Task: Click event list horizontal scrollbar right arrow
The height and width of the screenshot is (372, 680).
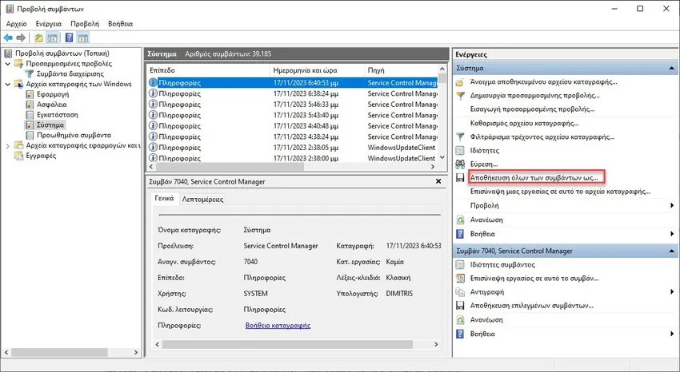Action: pos(433,167)
